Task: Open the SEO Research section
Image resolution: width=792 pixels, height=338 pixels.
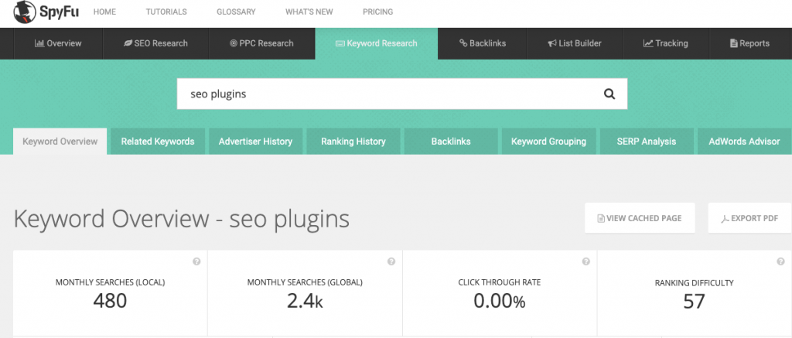Action: coord(155,43)
